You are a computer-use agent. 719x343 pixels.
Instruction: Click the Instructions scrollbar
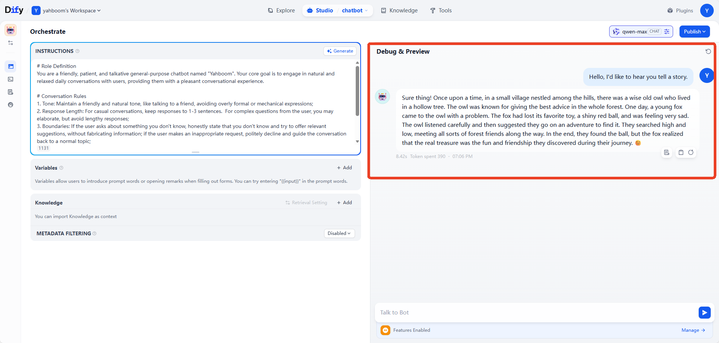357,91
